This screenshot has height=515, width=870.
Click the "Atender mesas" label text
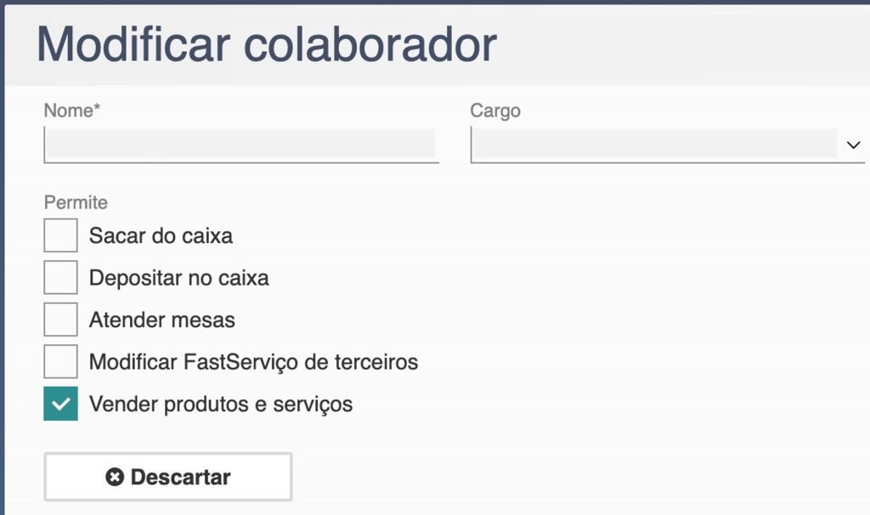coord(161,320)
